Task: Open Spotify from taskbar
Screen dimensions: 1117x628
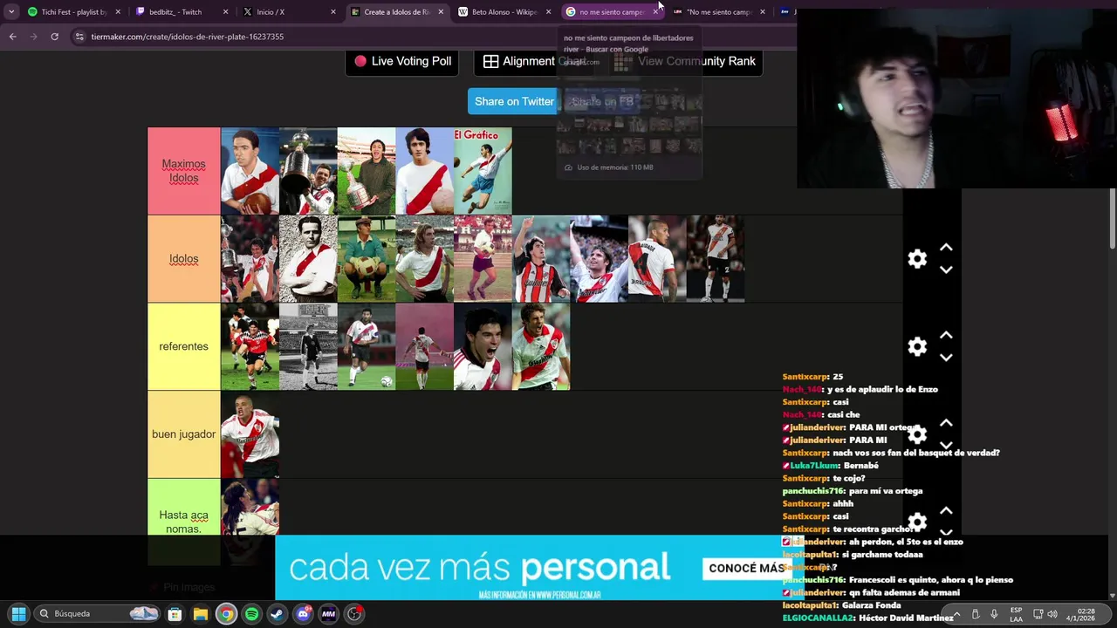Action: point(251,614)
